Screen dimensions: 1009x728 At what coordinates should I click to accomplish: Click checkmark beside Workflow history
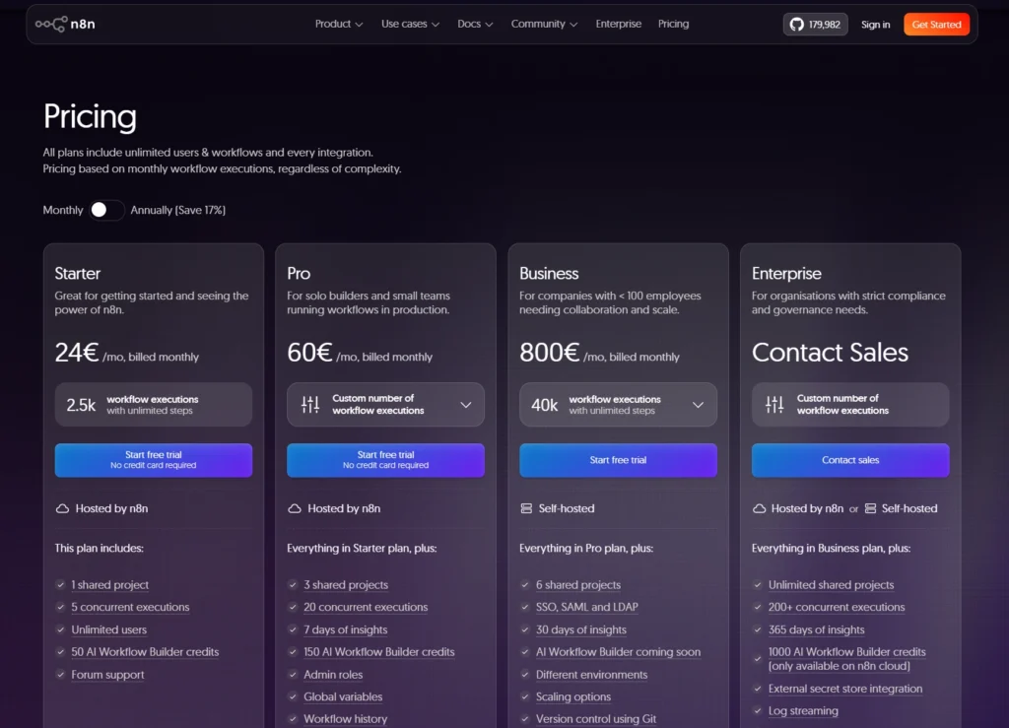pos(293,719)
